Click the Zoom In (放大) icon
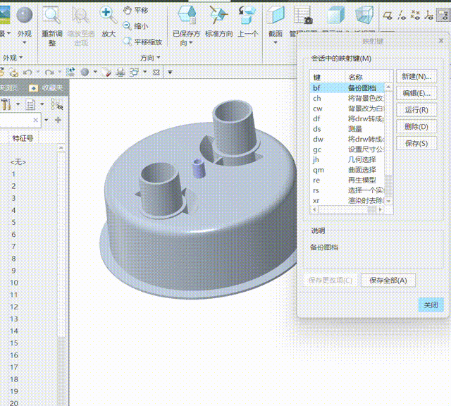The image size is (451, 406). coord(108,16)
